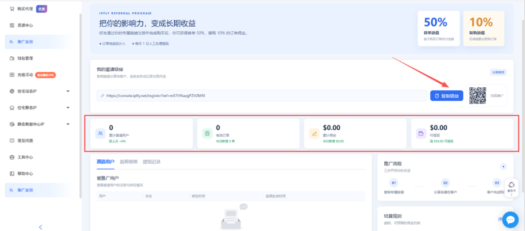
Task: Click the 优惠 badge next to 购买代理
Action: pyautogui.click(x=42, y=9)
